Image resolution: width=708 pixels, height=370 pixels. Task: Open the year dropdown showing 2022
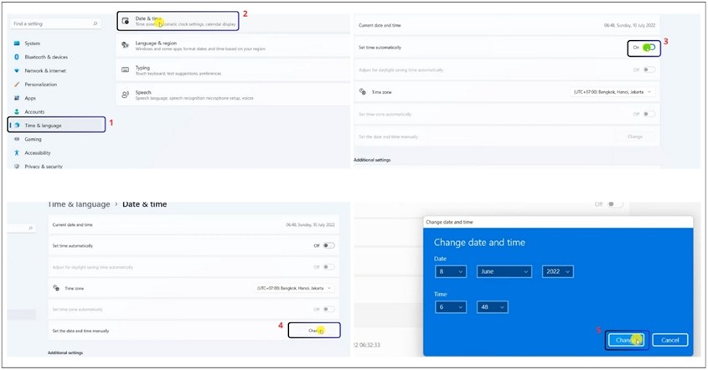point(558,271)
